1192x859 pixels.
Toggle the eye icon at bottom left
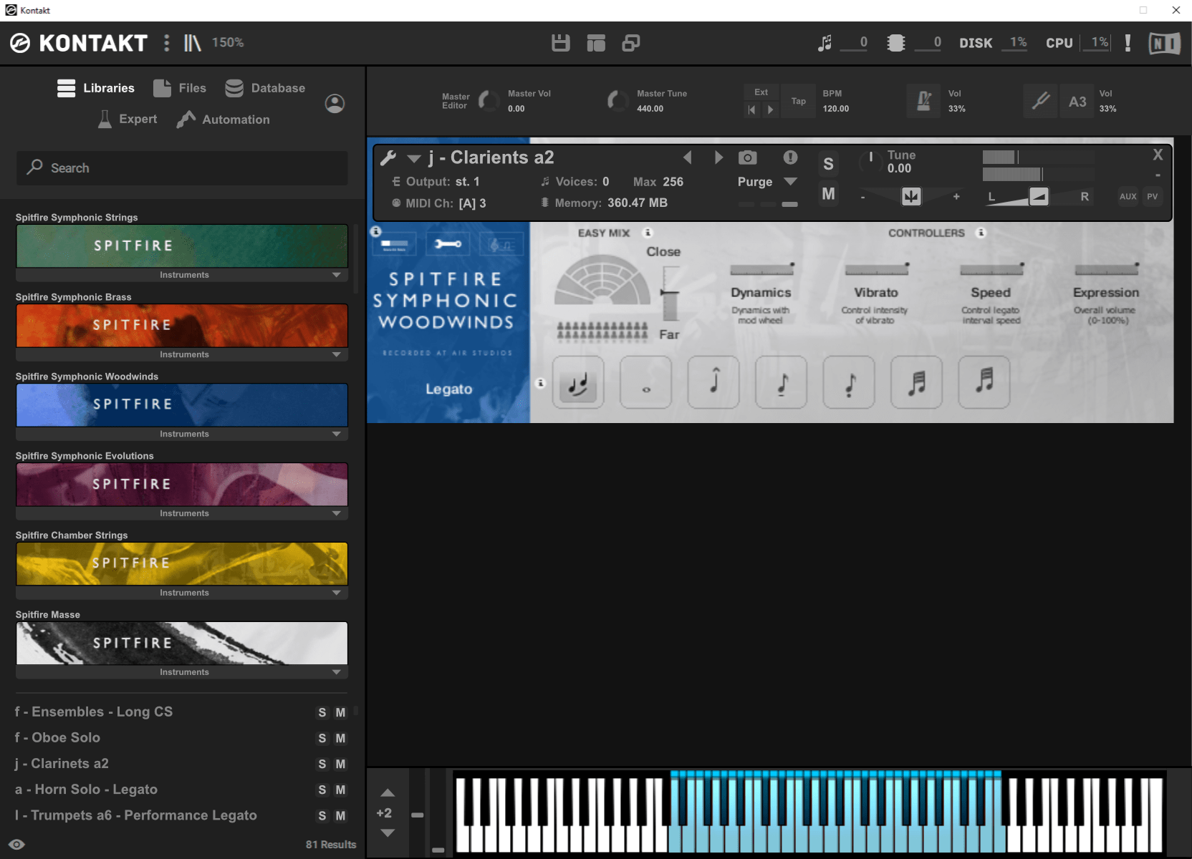pos(17,845)
